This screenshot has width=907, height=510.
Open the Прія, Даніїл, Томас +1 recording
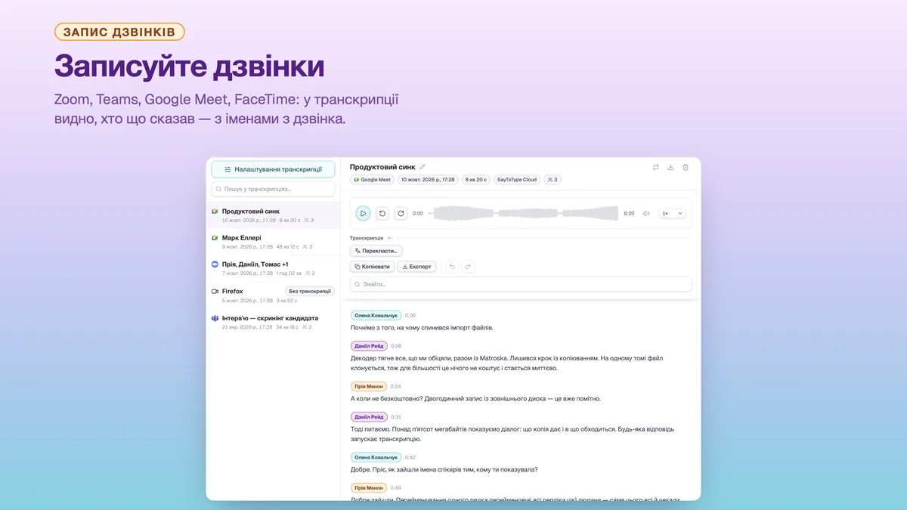(x=273, y=268)
